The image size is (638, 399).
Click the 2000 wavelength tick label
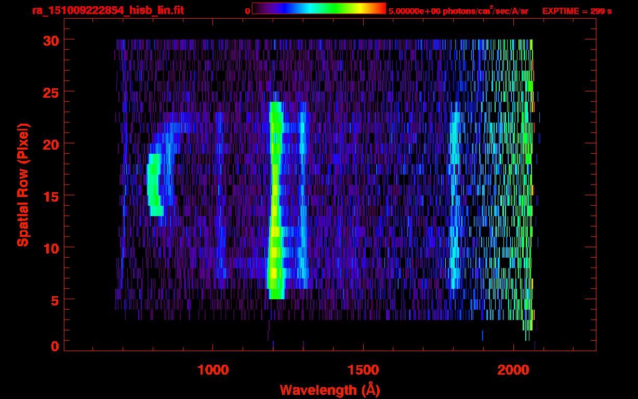[513, 370]
